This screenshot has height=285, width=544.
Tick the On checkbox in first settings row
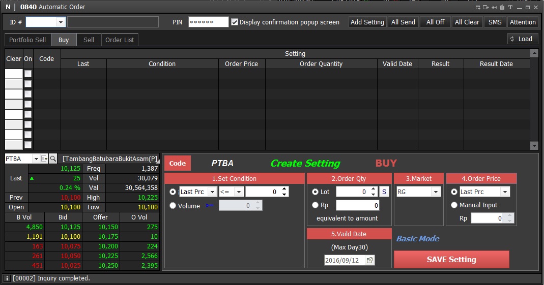pyautogui.click(x=28, y=74)
